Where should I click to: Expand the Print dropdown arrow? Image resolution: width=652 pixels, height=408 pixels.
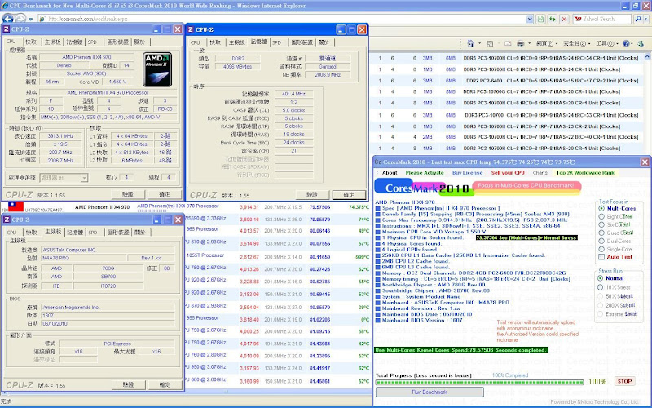click(529, 43)
